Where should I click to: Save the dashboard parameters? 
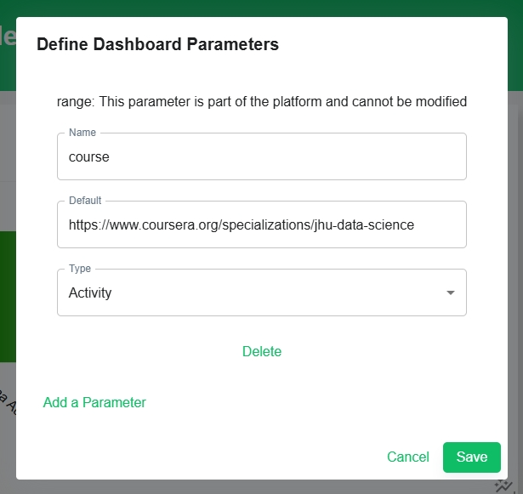(x=472, y=457)
